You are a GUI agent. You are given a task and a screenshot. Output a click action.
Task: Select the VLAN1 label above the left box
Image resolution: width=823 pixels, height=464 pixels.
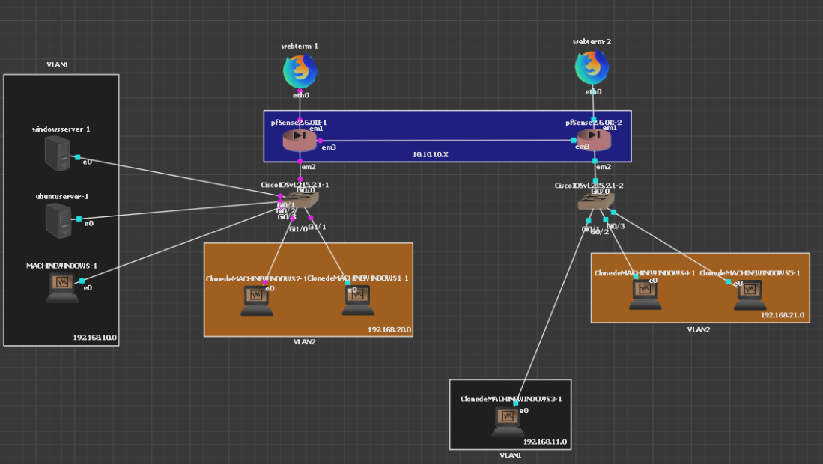click(x=58, y=65)
